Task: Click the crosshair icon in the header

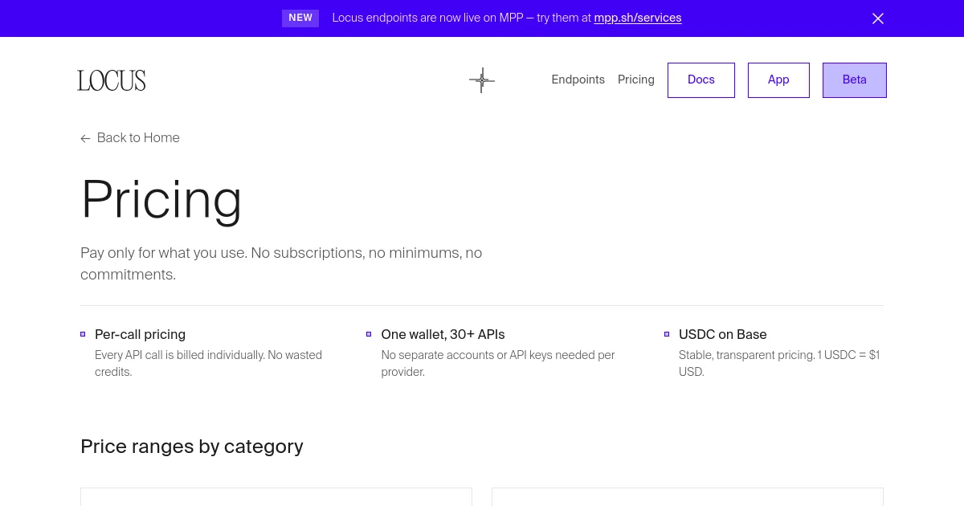Action: point(482,80)
